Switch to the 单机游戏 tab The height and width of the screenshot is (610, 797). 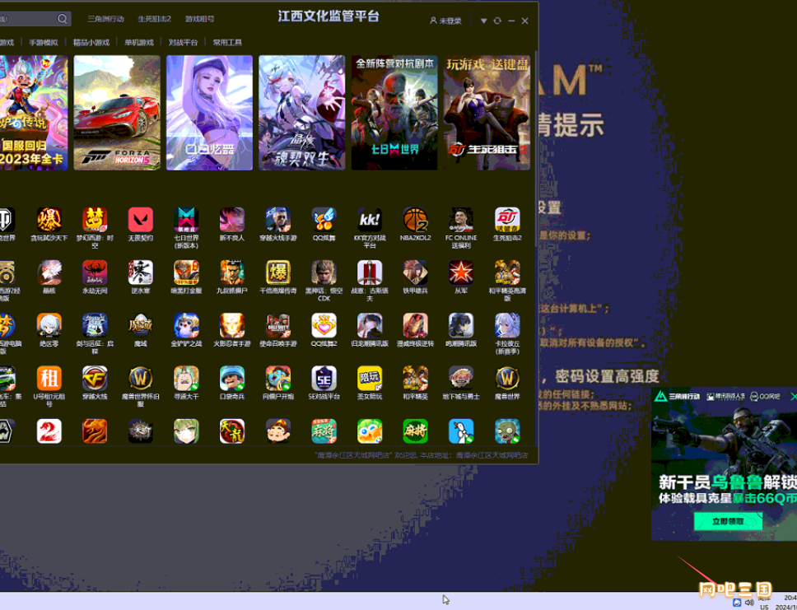(x=139, y=43)
